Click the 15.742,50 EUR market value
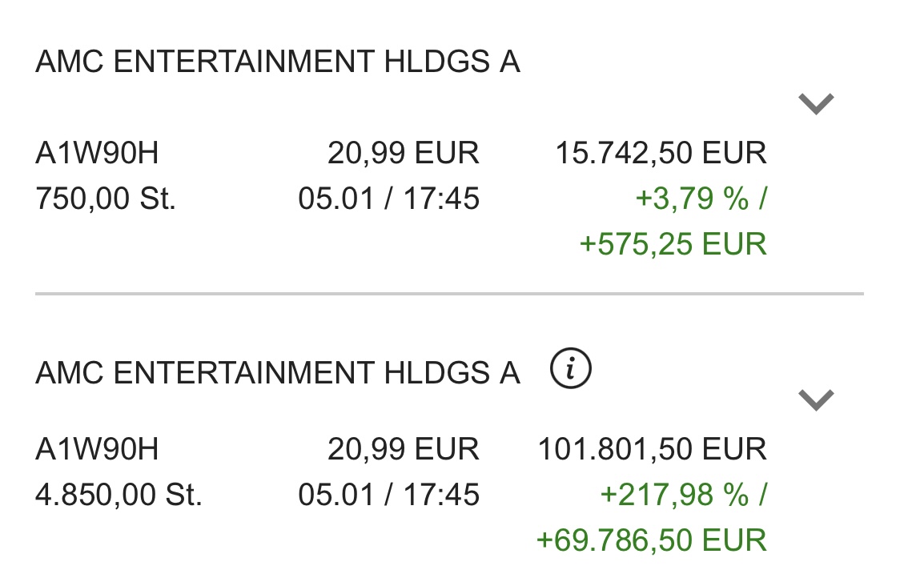 pyautogui.click(x=662, y=152)
